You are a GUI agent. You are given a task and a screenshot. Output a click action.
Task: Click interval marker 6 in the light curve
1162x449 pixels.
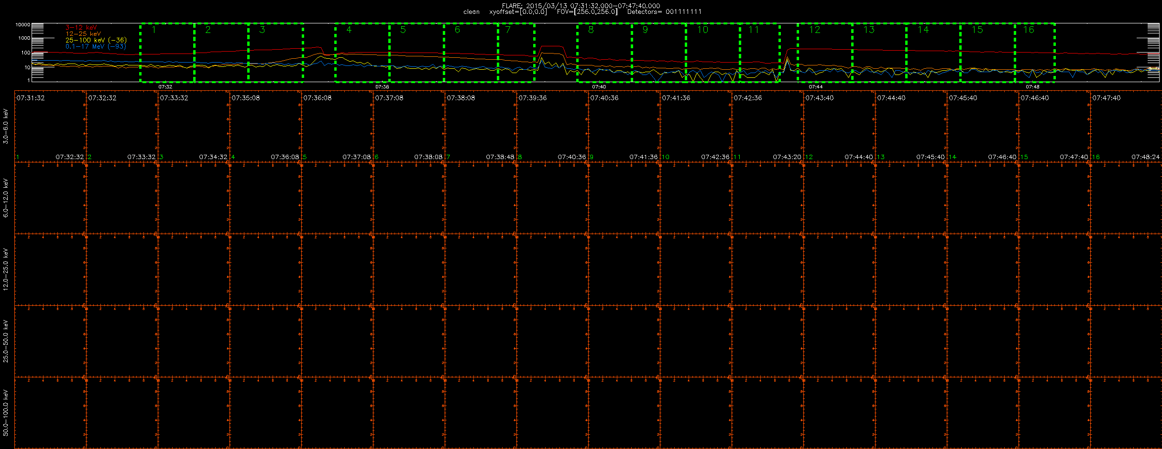tap(458, 30)
